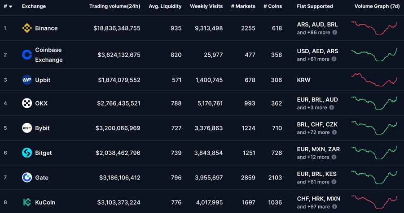Open Coinbase Exchange 7d volume graph

[x=374, y=55]
